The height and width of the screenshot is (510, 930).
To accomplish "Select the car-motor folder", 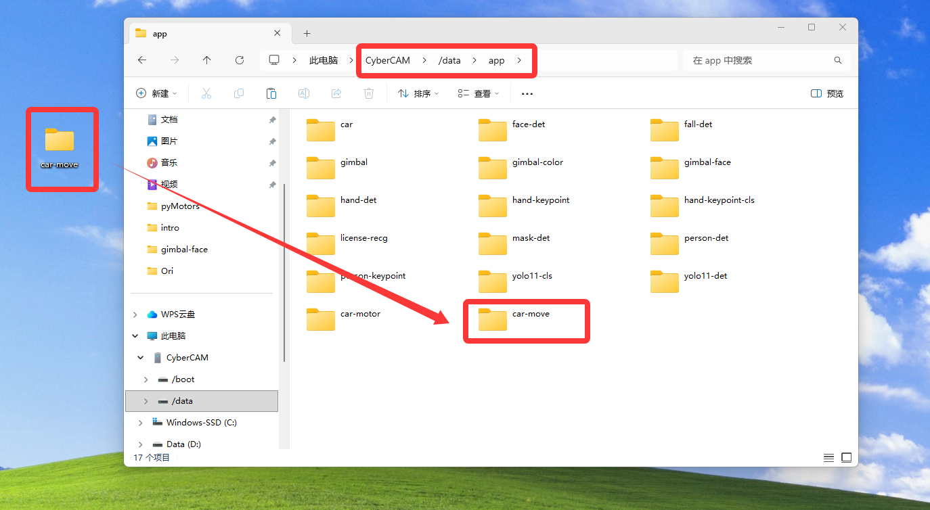I will 343,319.
